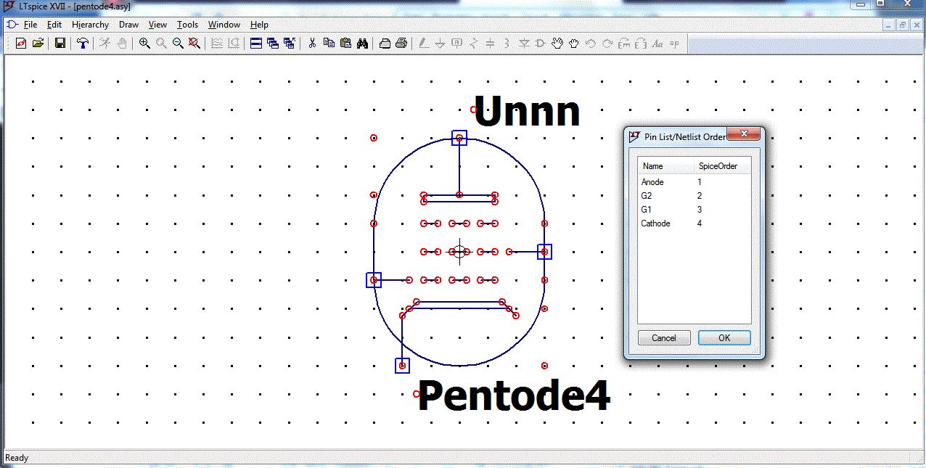Screen dimensions: 926x468
Task: Select the Anode row in pin list
Action: click(652, 182)
